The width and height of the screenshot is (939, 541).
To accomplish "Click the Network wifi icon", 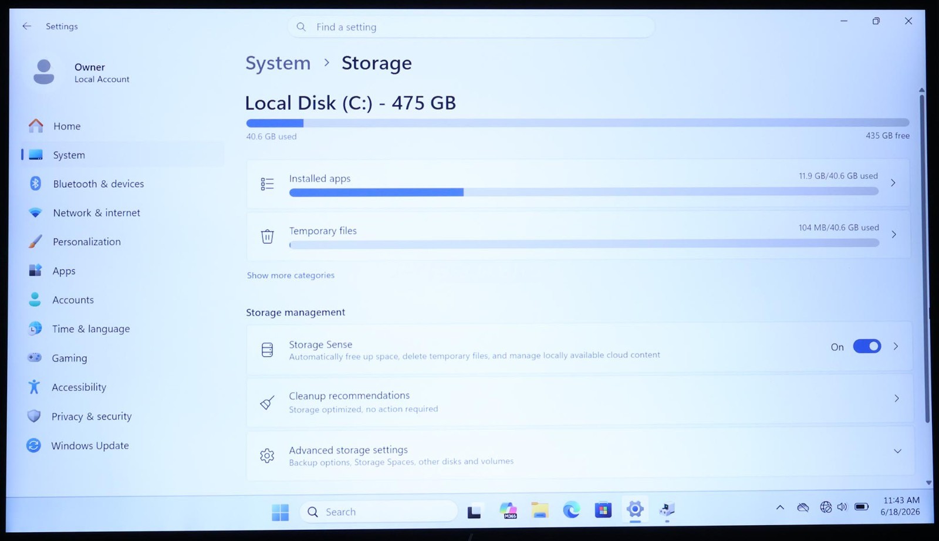I will point(35,212).
